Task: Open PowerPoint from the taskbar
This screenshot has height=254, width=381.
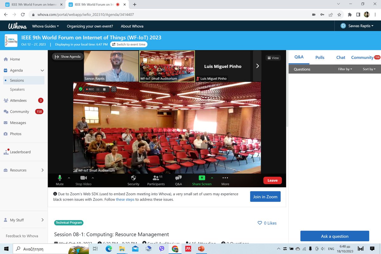Action: pos(201,249)
